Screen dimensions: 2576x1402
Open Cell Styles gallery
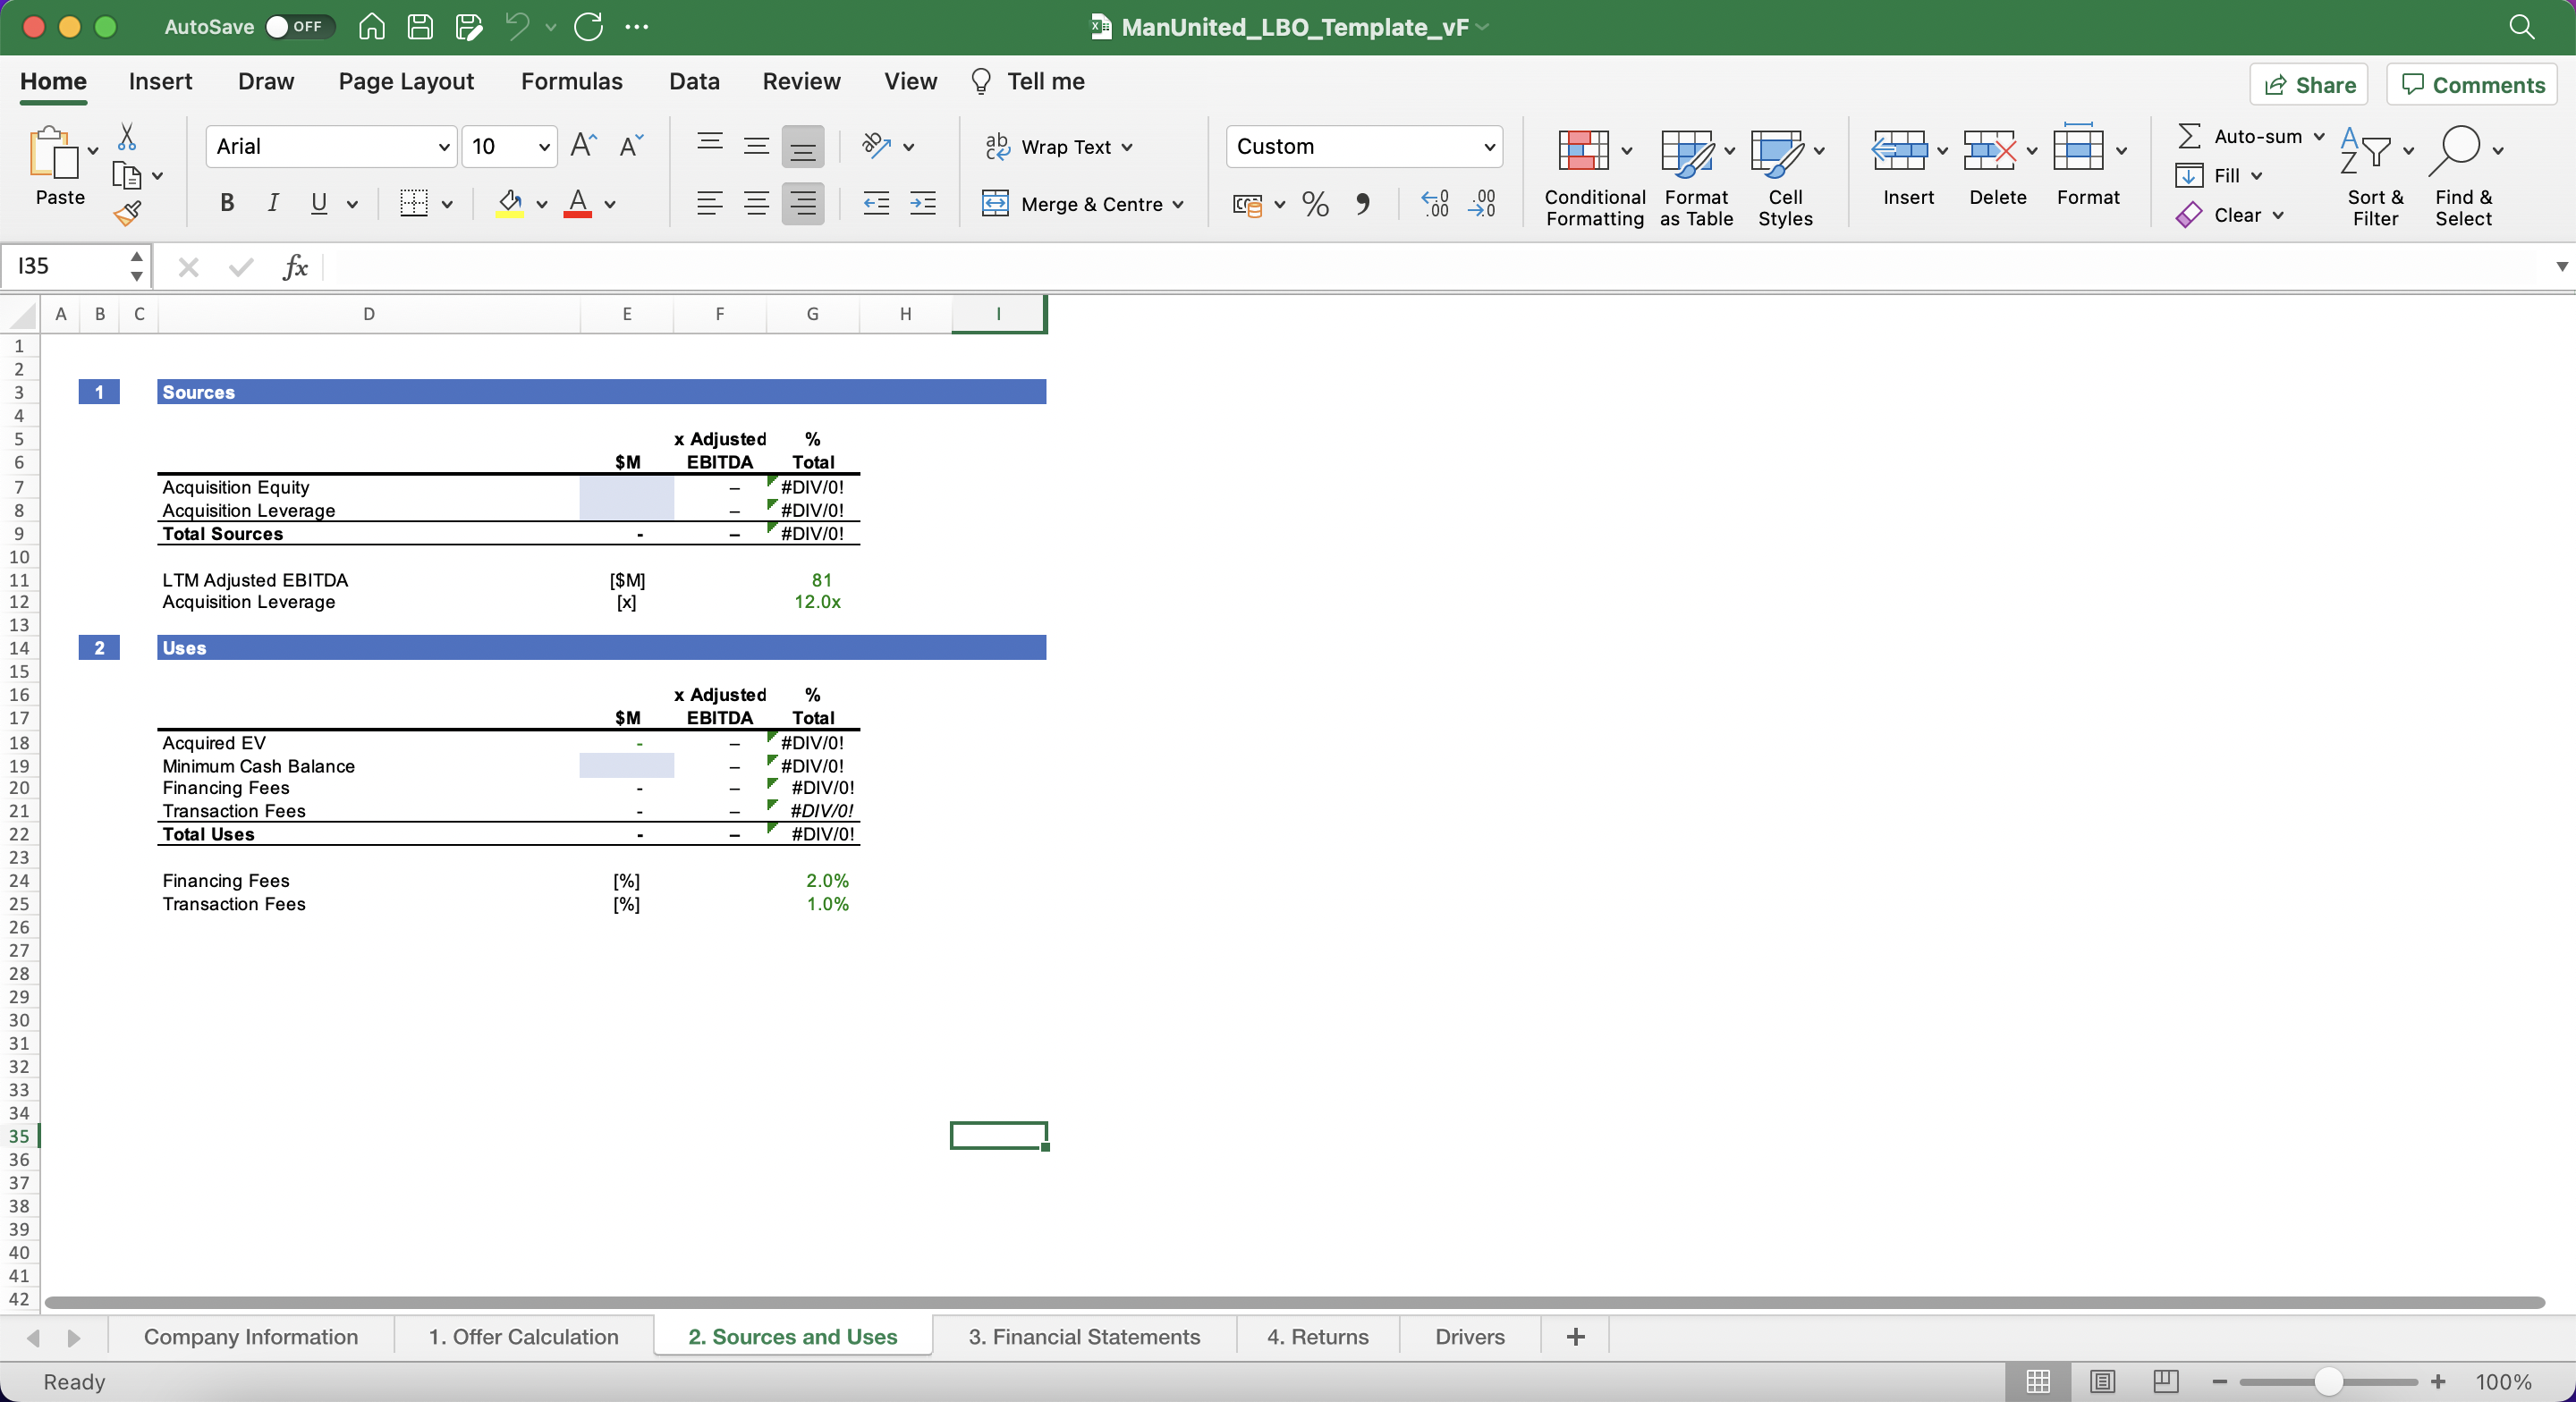click(x=1785, y=178)
